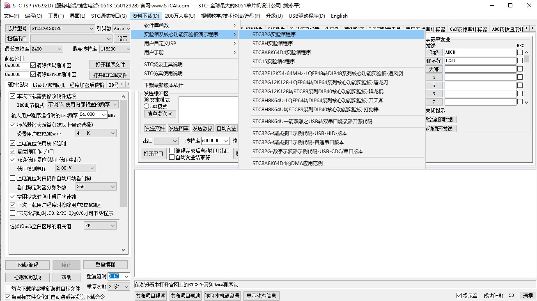
Task: Open 串口助手 波特率 6000000 dropdown
Action: pos(216,141)
